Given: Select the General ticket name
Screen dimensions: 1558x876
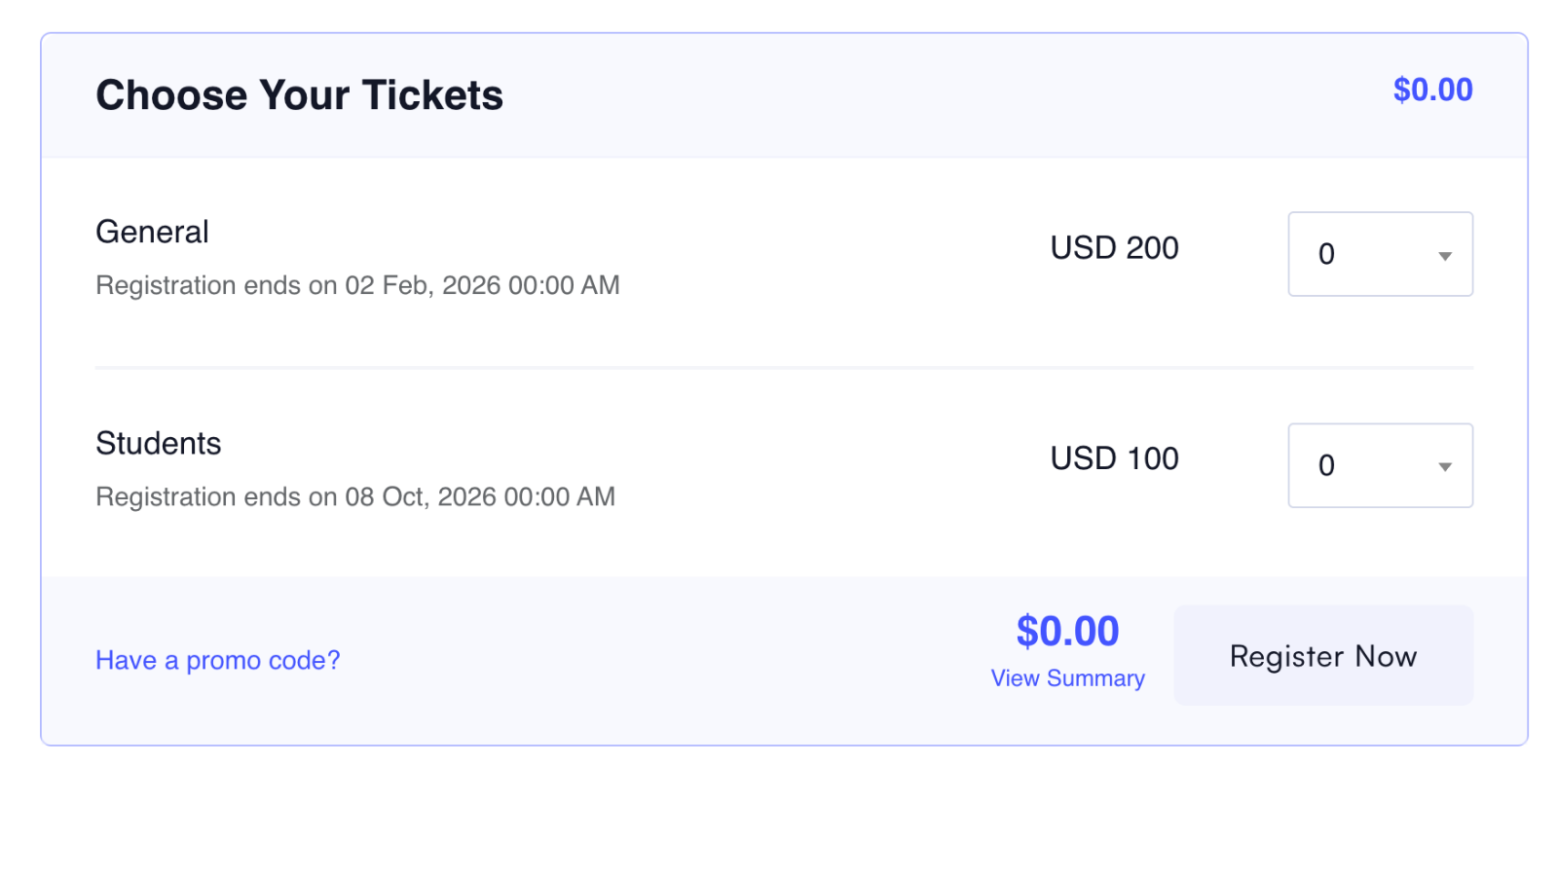Looking at the screenshot, I should [152, 232].
